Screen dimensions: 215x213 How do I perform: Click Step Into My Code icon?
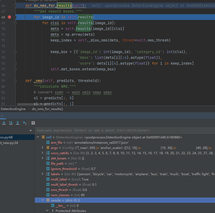11,123
